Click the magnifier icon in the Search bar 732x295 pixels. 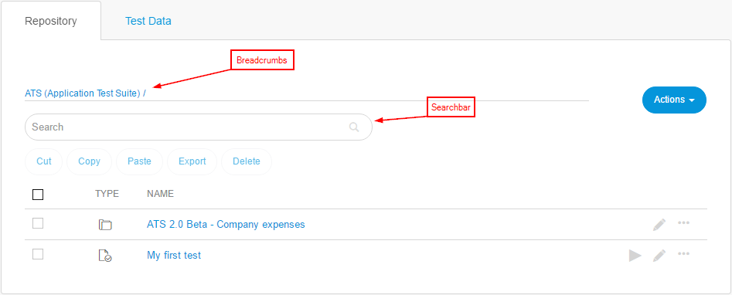(x=354, y=127)
